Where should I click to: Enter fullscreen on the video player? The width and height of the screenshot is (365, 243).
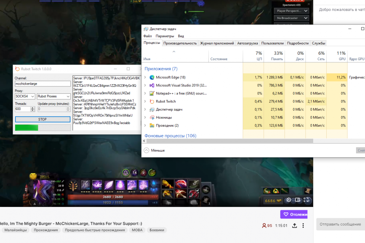307,200
